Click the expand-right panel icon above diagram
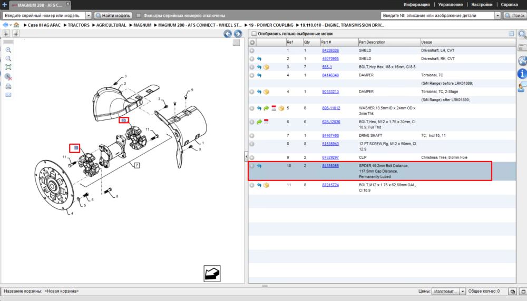This screenshot has width=527, height=301. pos(16,33)
